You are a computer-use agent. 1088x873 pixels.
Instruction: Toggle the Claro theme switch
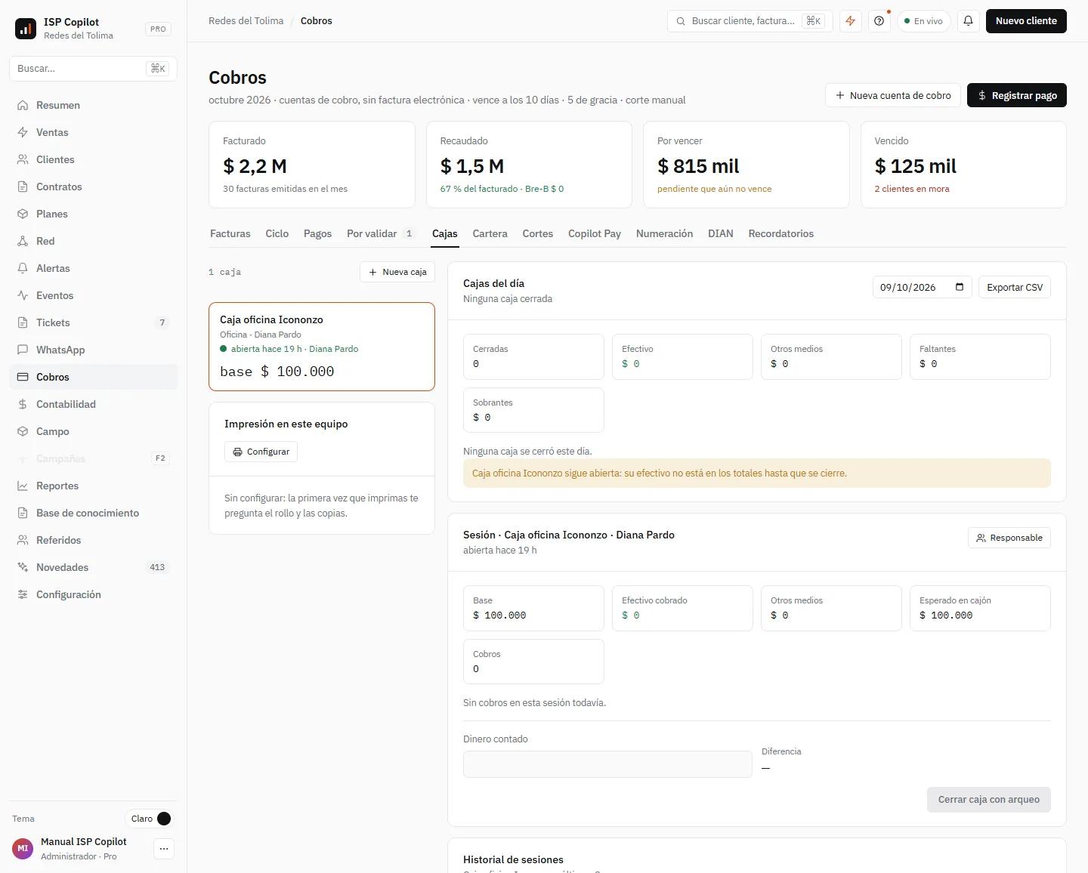click(x=150, y=819)
